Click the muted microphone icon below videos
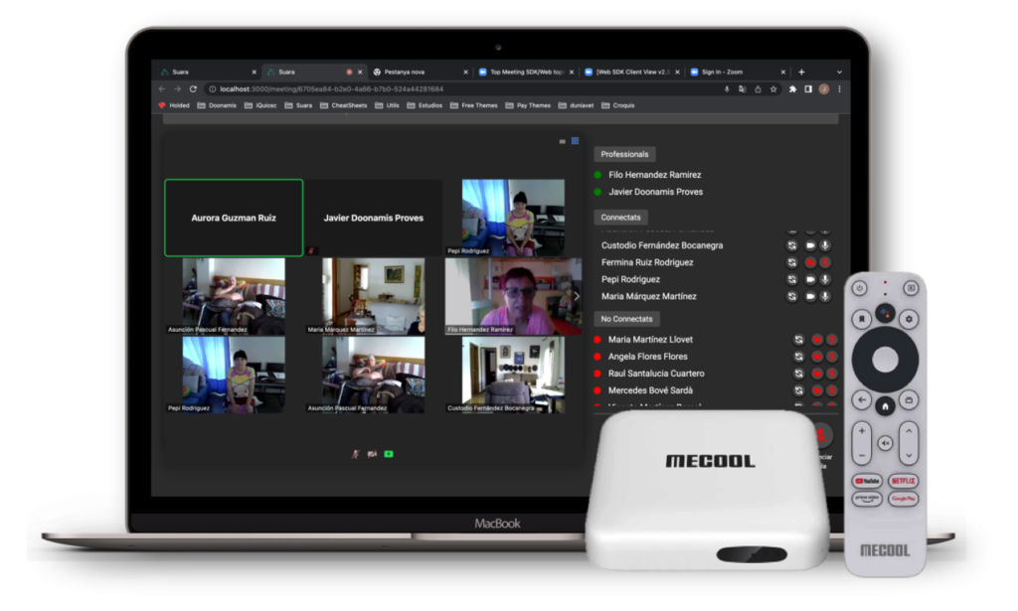The height and width of the screenshot is (611, 1018). click(355, 454)
